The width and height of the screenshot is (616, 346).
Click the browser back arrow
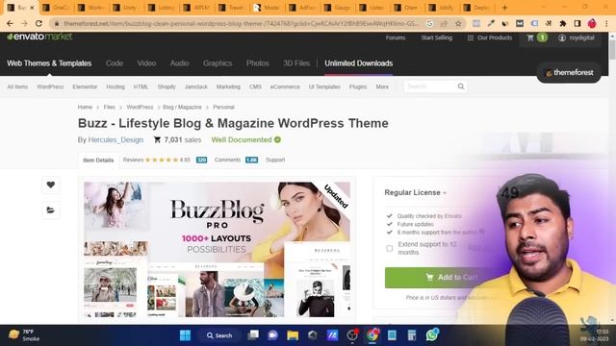[x=10, y=23]
